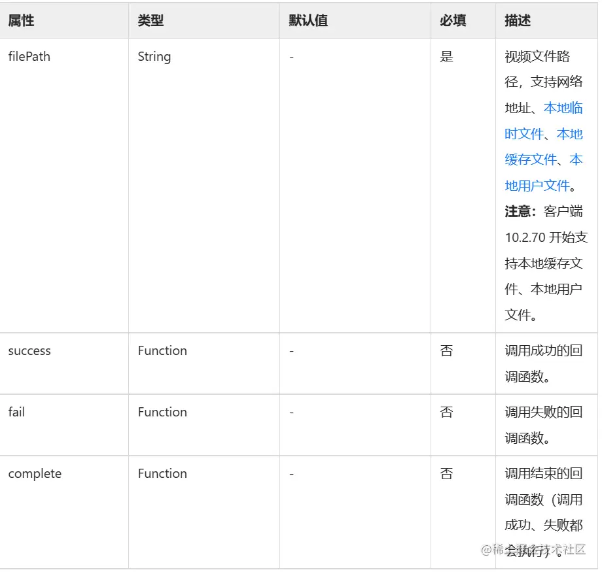
Task: Click the 必填 column header
Action: coord(453,20)
